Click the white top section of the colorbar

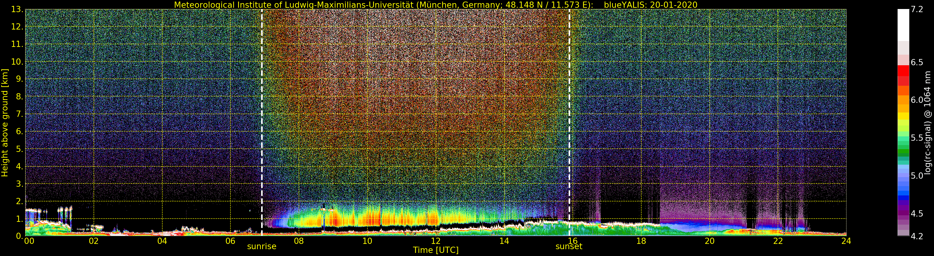[903, 25]
